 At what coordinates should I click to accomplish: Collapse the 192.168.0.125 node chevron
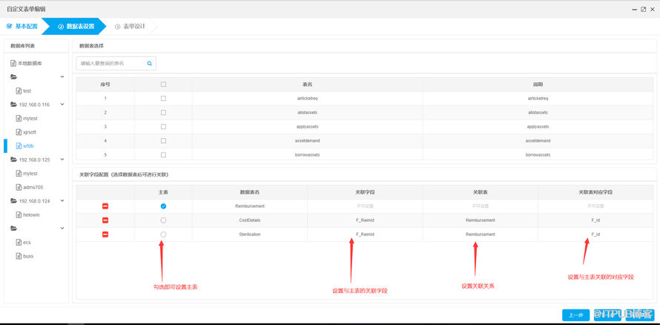[x=62, y=160]
